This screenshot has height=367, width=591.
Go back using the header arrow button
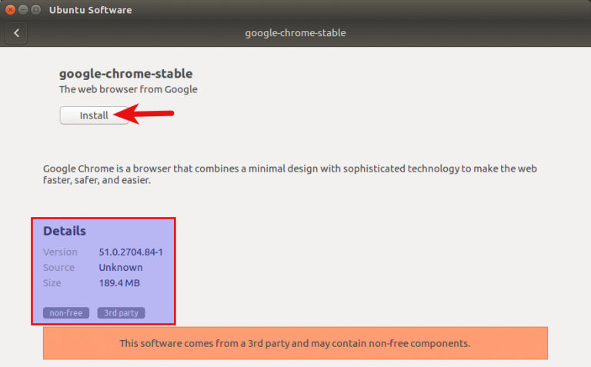pyautogui.click(x=16, y=33)
